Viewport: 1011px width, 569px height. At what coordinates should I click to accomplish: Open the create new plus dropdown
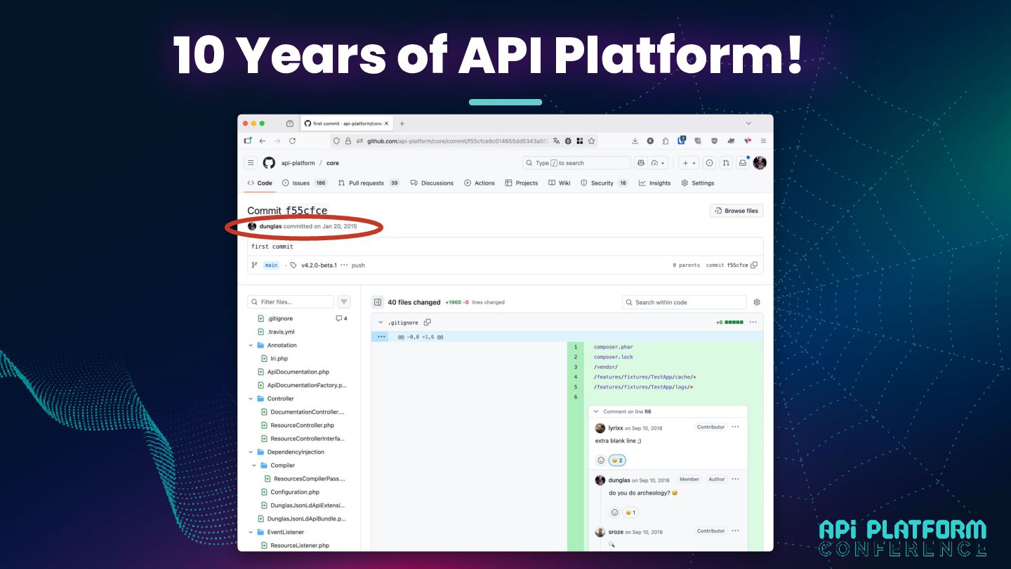coord(689,163)
